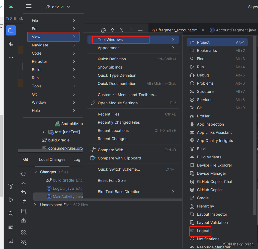Open the File menu
258x249 pixels.
pyautogui.click(x=53, y=20)
